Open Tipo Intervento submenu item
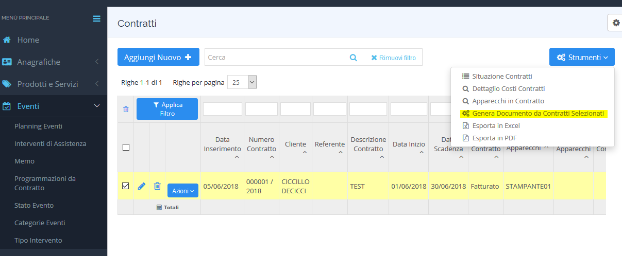 [x=38, y=241]
